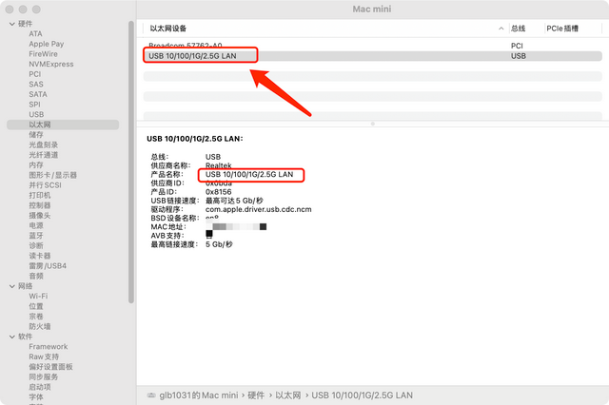Select USB 10/100/1G/2.5G LAN device row
The width and height of the screenshot is (609, 405).
click(x=372, y=56)
